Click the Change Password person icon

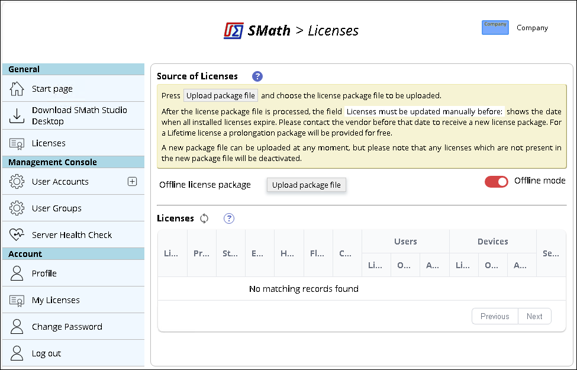pyautogui.click(x=17, y=327)
